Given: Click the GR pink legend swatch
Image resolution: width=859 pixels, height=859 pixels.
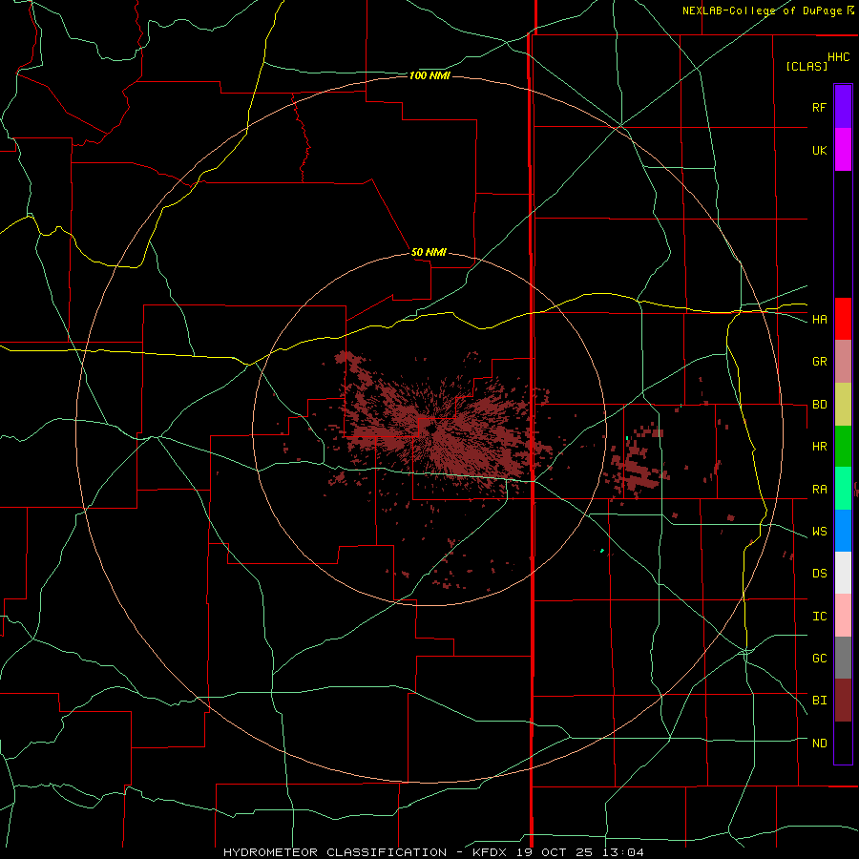Looking at the screenshot, I should (843, 362).
